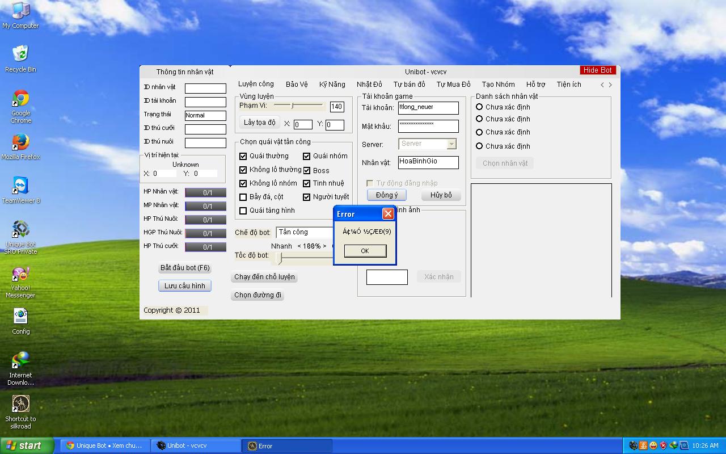Click Chọn đường đi button
Screen dimensions: 726x454
258,295
